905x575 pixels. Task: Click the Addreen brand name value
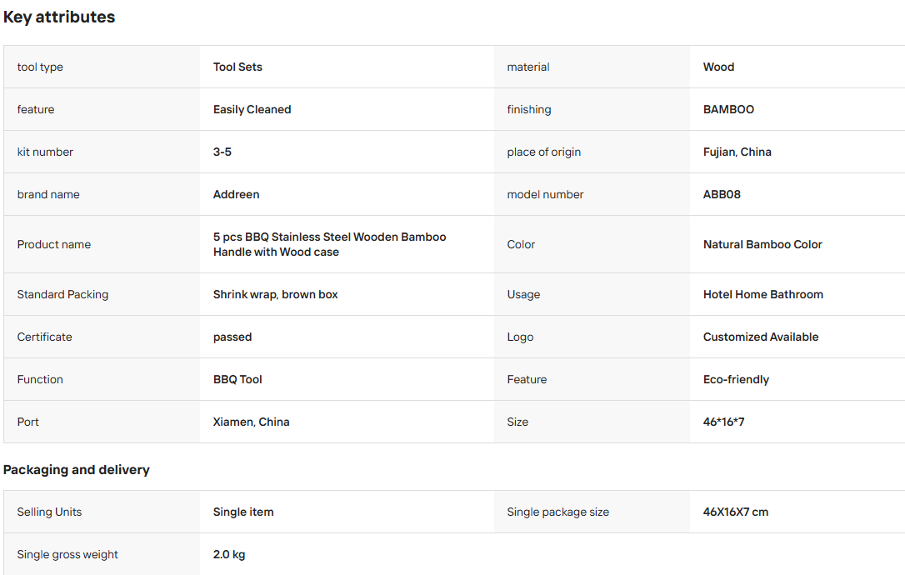pos(236,194)
